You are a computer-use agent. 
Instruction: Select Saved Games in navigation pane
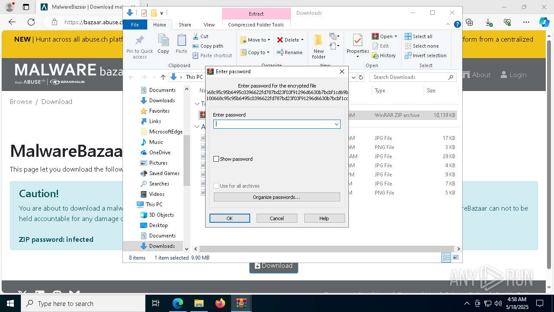coord(164,173)
